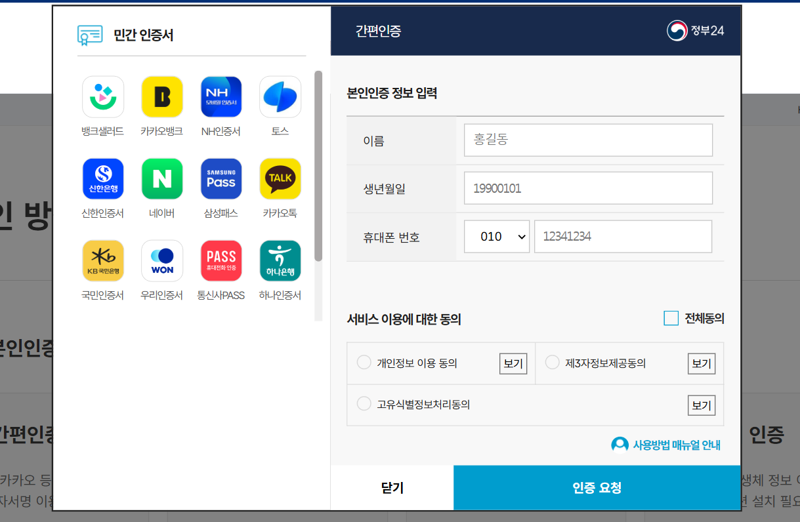Click the 서비스 이용에 대한 동의 heading
Image resolution: width=800 pixels, height=522 pixels.
pos(404,319)
